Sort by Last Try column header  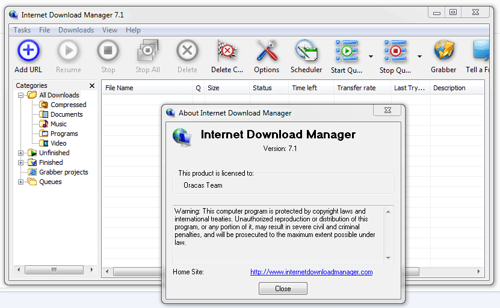pyautogui.click(x=410, y=88)
